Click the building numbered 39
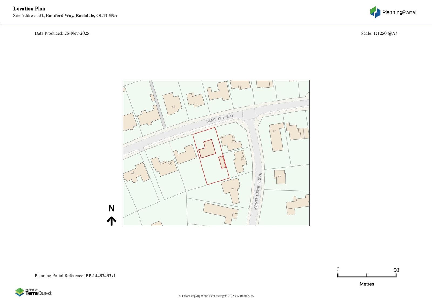The width and height of the screenshot is (432, 306). [x=137, y=173]
